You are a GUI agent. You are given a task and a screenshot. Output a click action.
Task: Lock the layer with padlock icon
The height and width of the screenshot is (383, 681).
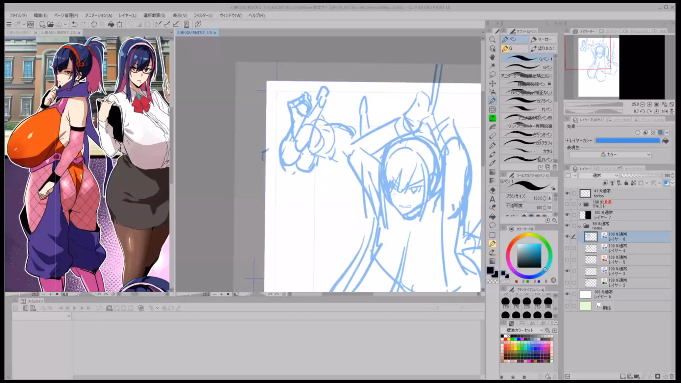coord(626,183)
